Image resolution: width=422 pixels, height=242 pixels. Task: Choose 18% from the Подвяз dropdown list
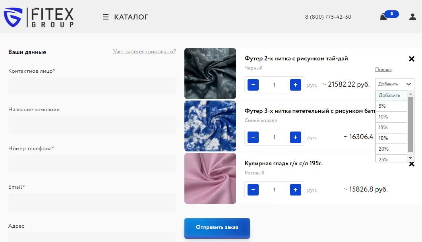click(x=391, y=138)
